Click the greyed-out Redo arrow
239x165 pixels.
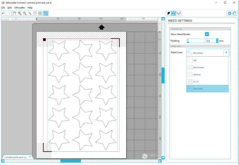coord(9,13)
